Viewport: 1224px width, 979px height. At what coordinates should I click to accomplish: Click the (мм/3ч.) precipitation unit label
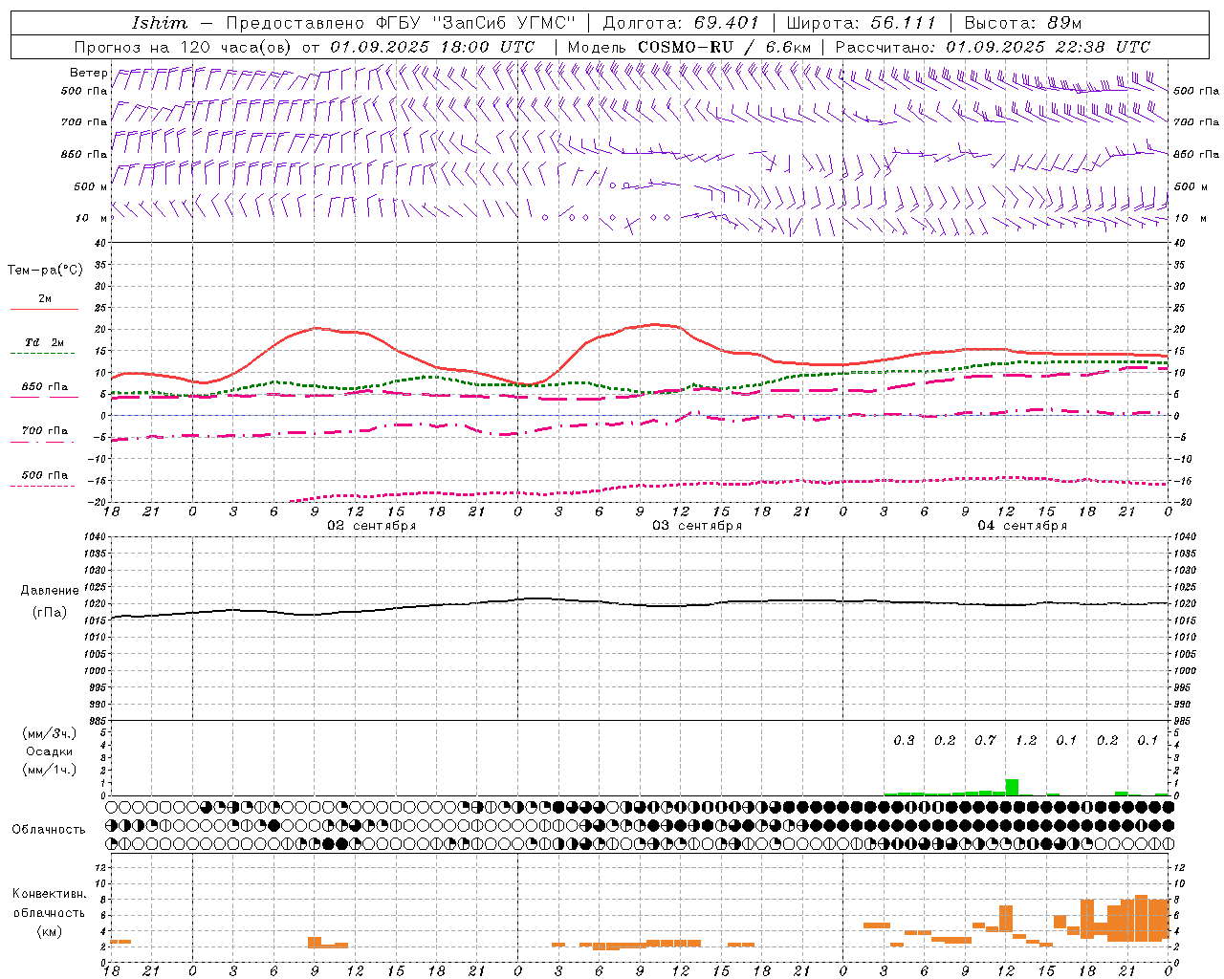(50, 733)
